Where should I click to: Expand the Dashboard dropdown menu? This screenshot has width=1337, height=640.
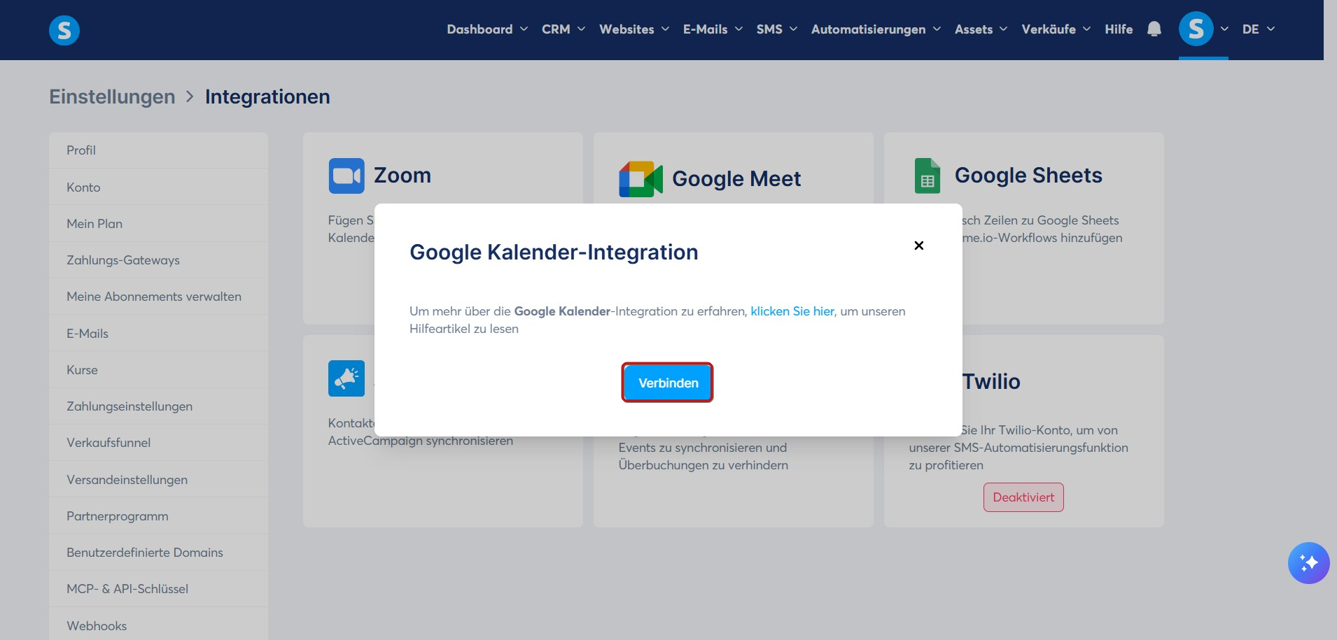(x=487, y=29)
